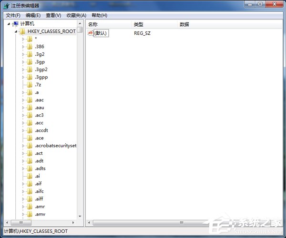Expand the .amv key
Screen dimensions: 286x238
pyautogui.click(x=23, y=214)
